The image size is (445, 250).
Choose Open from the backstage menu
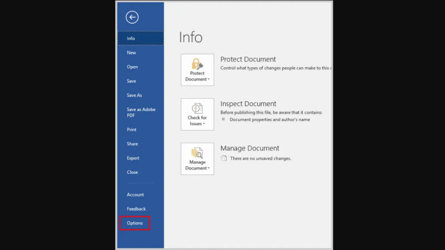click(x=132, y=67)
